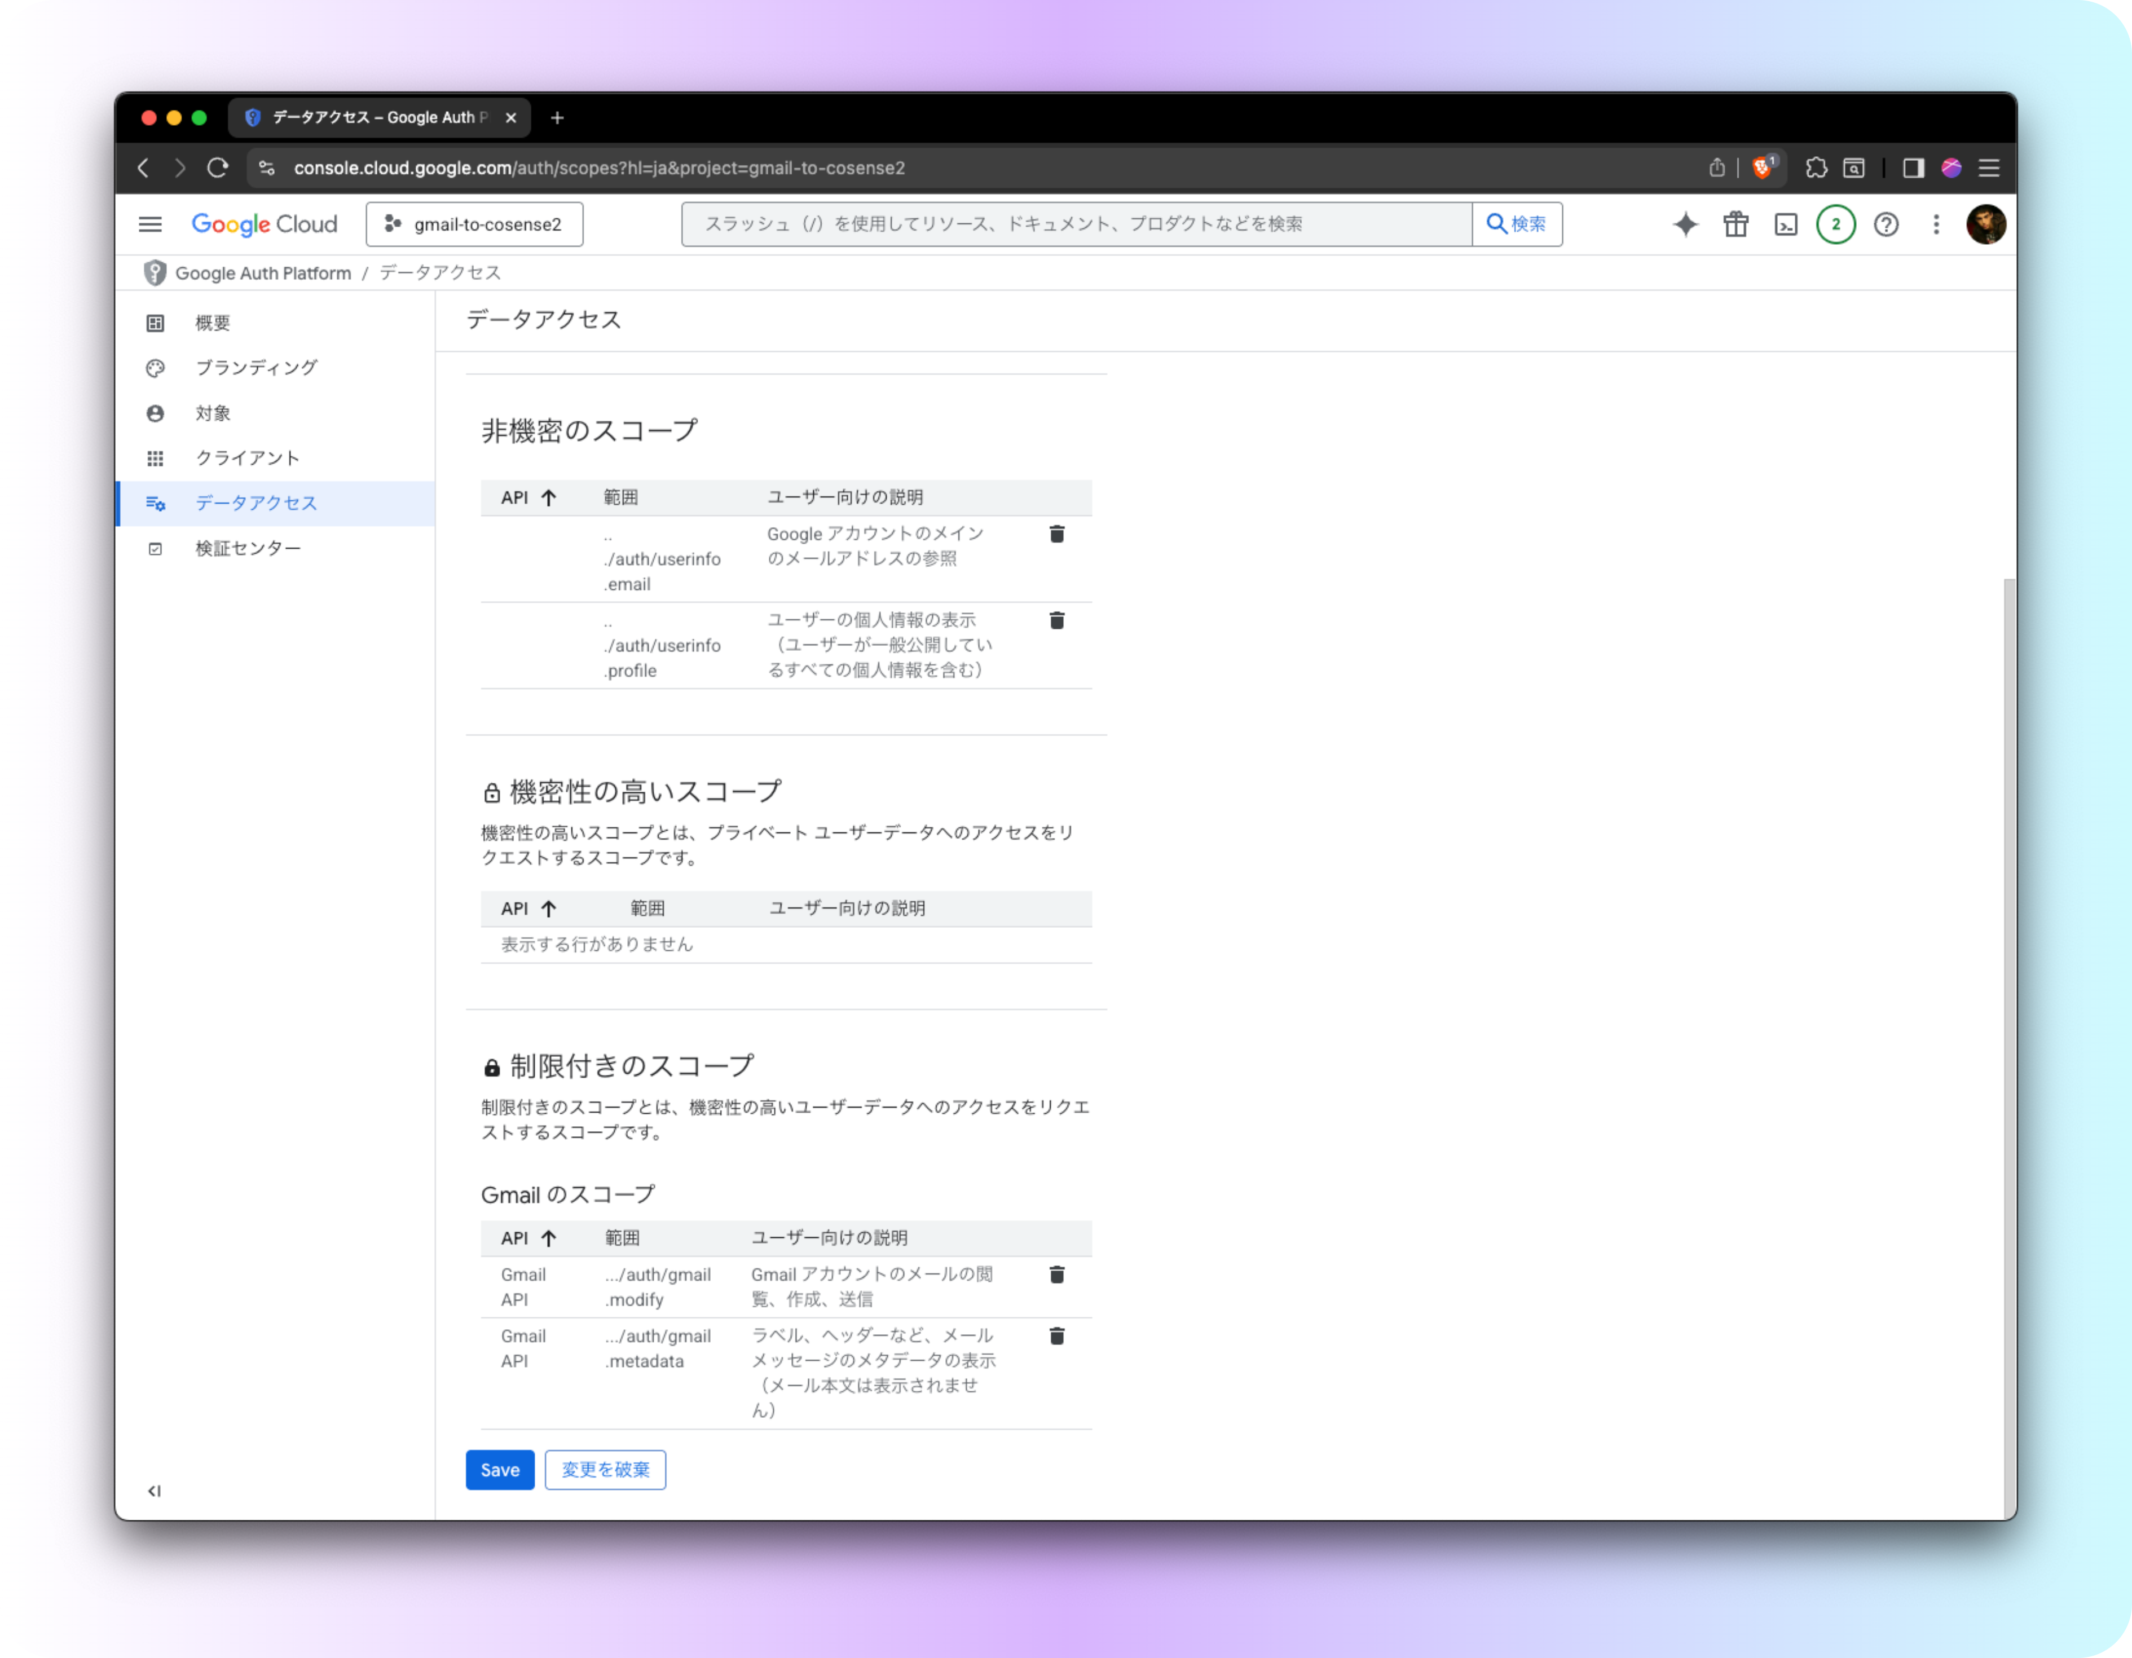Click the Save button
Viewport: 2132px width, 1658px height.
tap(500, 1470)
